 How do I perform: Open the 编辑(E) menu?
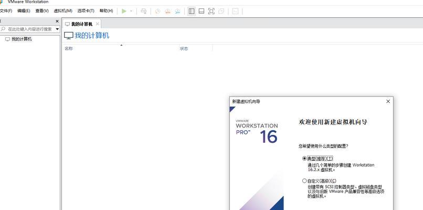tap(24, 11)
